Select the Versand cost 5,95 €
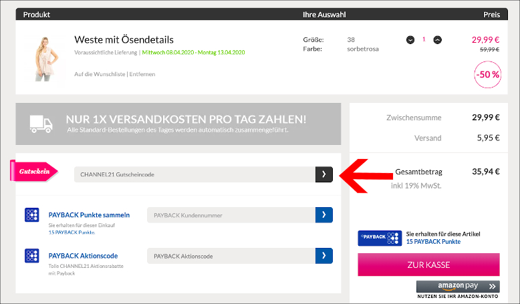The height and width of the screenshot is (304, 520). coord(488,138)
